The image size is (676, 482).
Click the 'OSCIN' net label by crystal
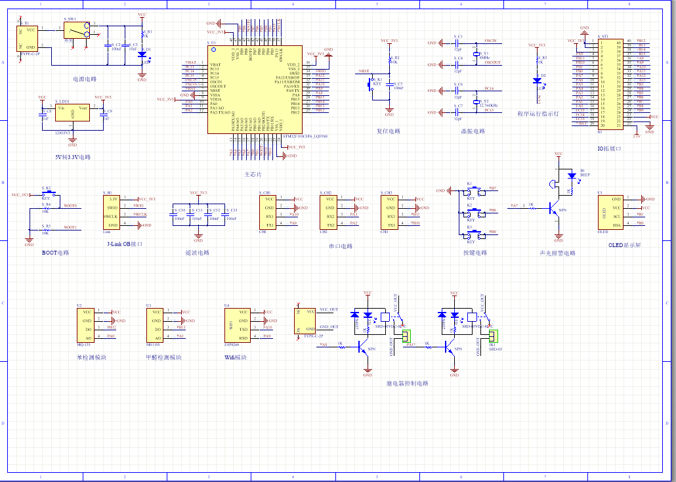coord(491,41)
